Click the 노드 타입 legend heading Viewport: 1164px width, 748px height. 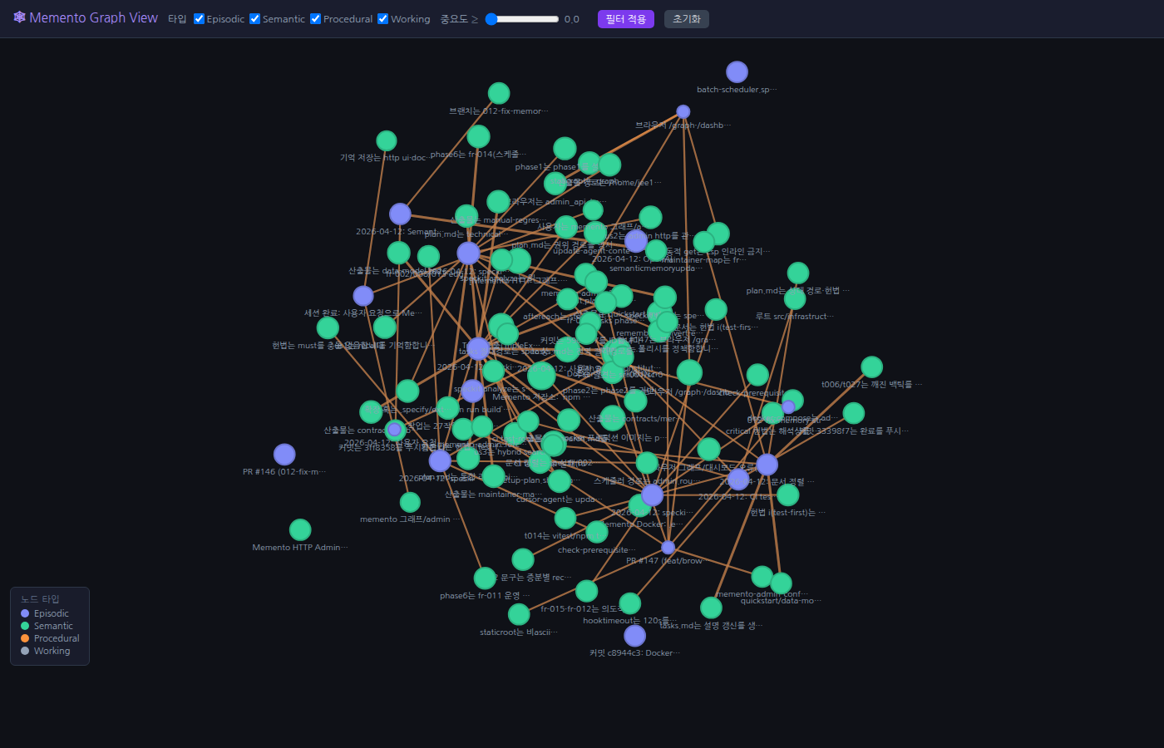click(x=40, y=599)
